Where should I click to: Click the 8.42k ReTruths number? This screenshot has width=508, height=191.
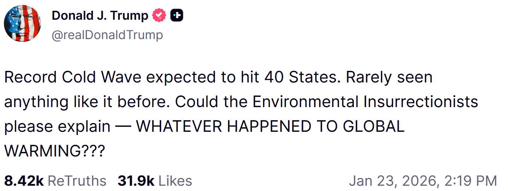pos(24,181)
